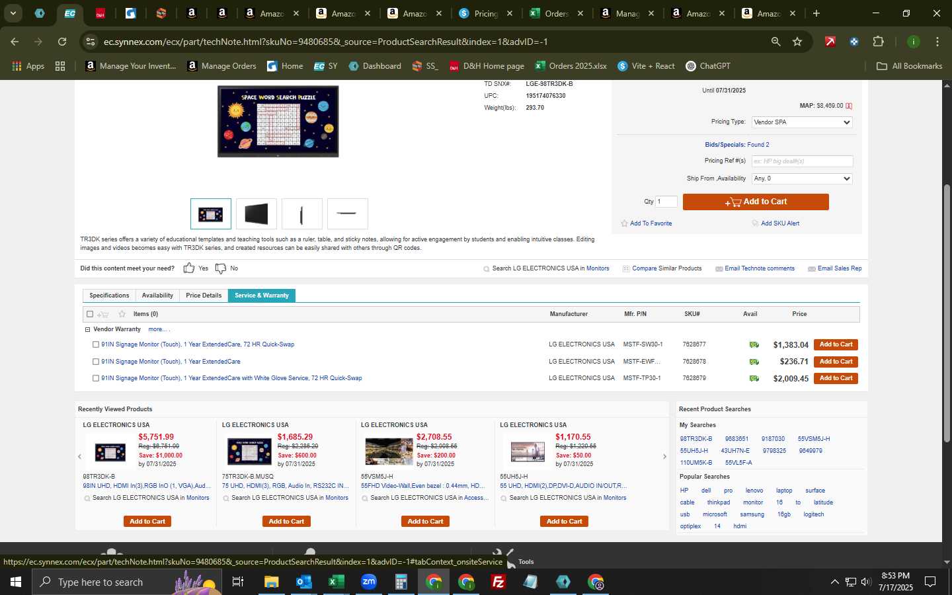952x595 pixels.
Task: Open Zoom from the Windows taskbar
Action: tap(369, 582)
